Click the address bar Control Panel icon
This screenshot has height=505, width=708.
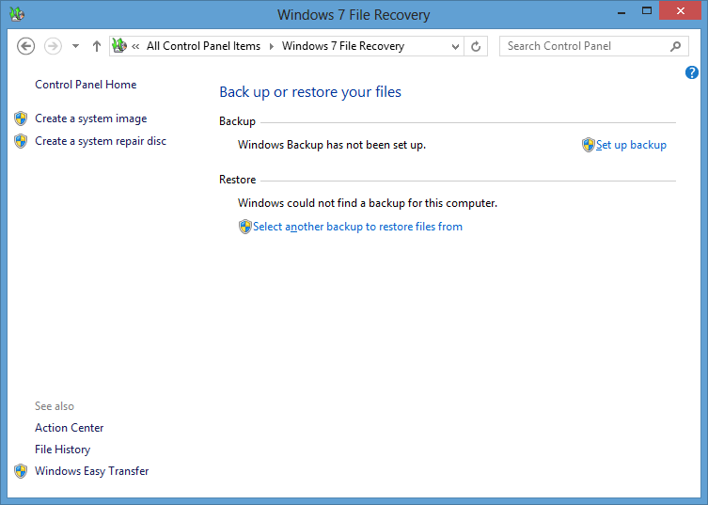pos(119,46)
